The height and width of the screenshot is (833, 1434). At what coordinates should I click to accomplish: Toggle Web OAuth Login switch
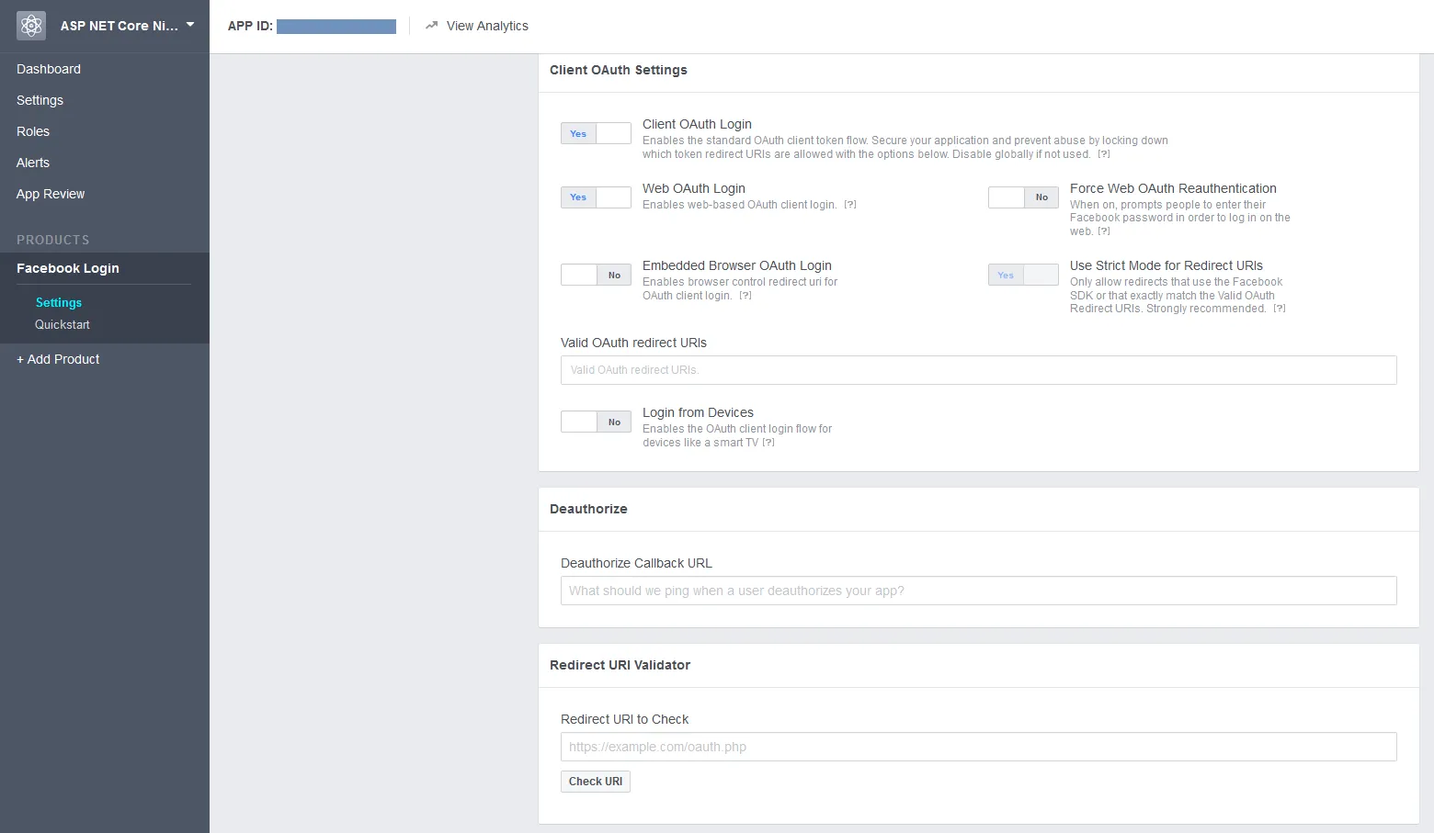click(596, 197)
